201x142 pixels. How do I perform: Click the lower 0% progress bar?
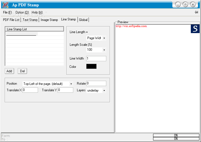tap(176, 139)
